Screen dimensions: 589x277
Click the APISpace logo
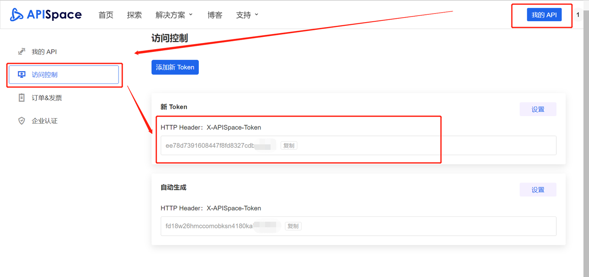pos(45,14)
